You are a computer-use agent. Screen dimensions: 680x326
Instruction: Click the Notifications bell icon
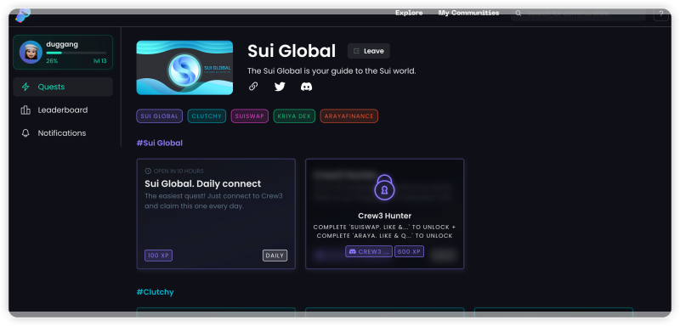25,133
